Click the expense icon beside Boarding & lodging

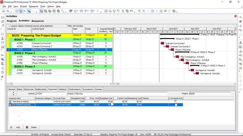click(10, 102)
